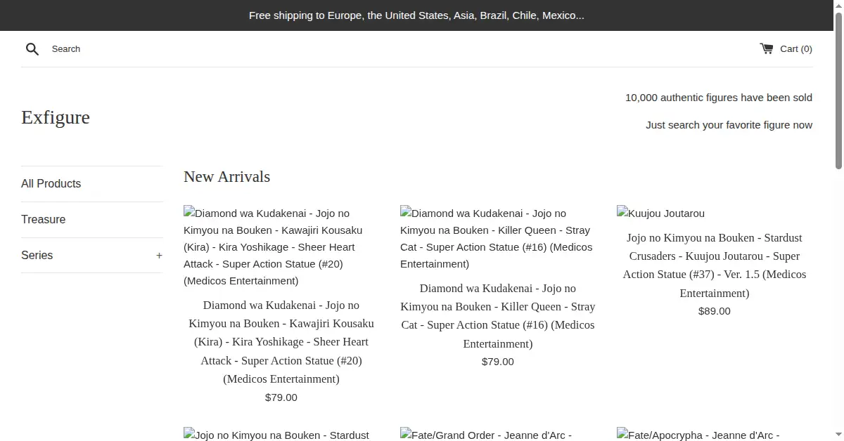Click the free shipping announcement bar

pos(416,15)
